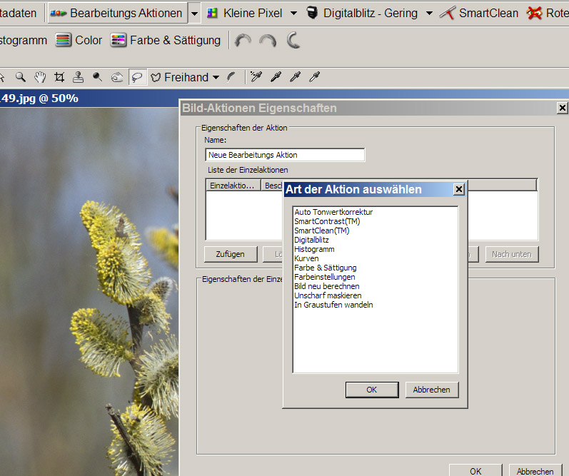Screen dimensions: 569x476
Task: Click Bearbeitungs Aktionen toolbar button
Action: coord(117,13)
